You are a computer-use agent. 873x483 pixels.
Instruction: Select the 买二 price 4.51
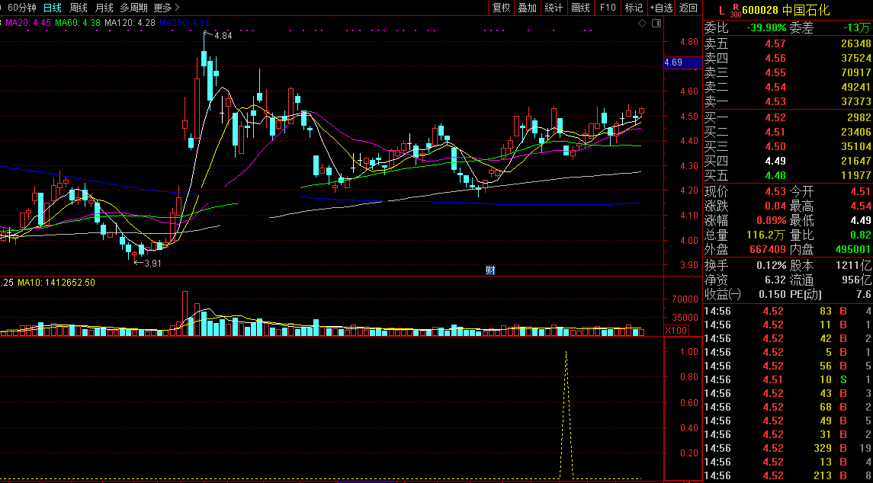click(x=775, y=132)
